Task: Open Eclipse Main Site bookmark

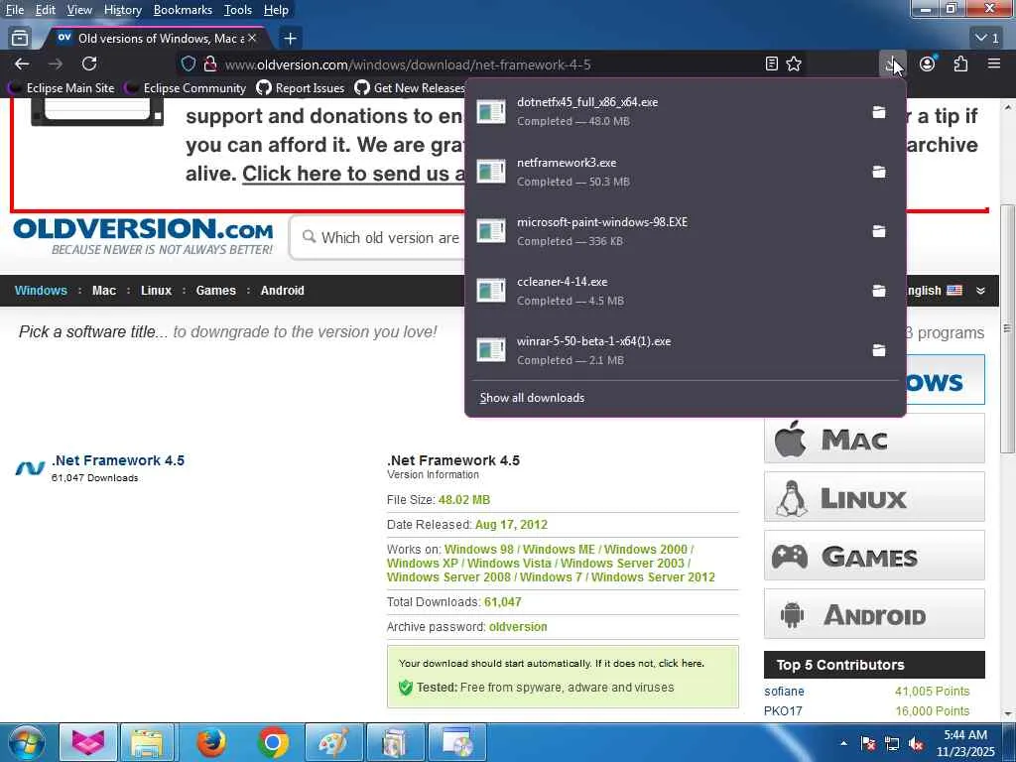Action: click(61, 87)
